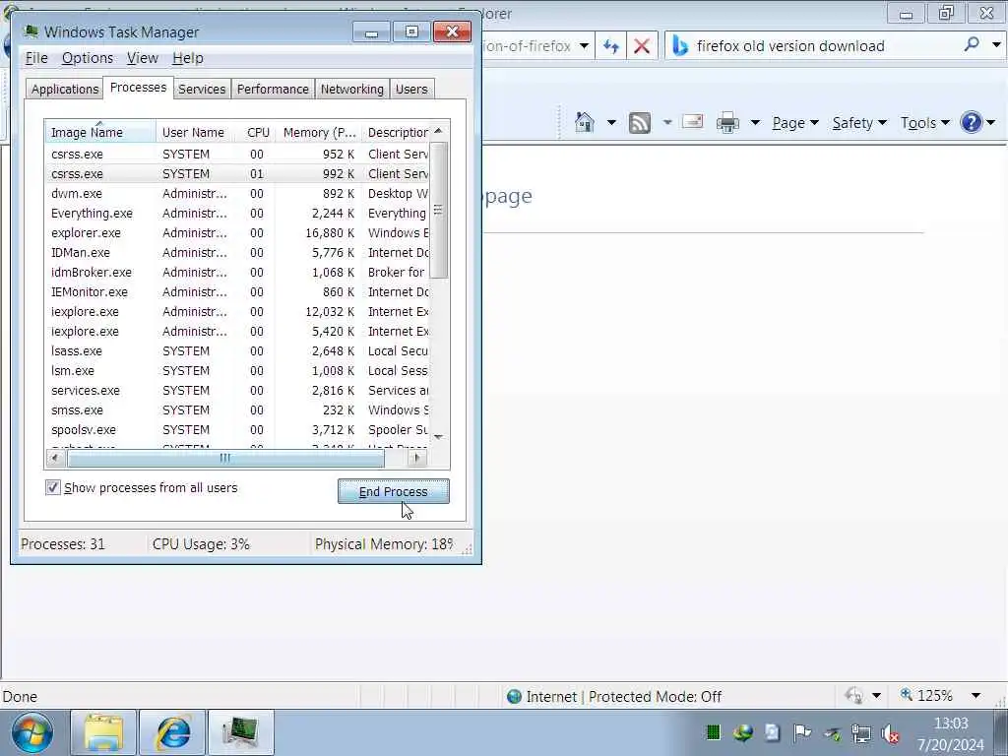1008x756 pixels.
Task: Click the document tray icon beside IDM
Action: (x=772, y=732)
